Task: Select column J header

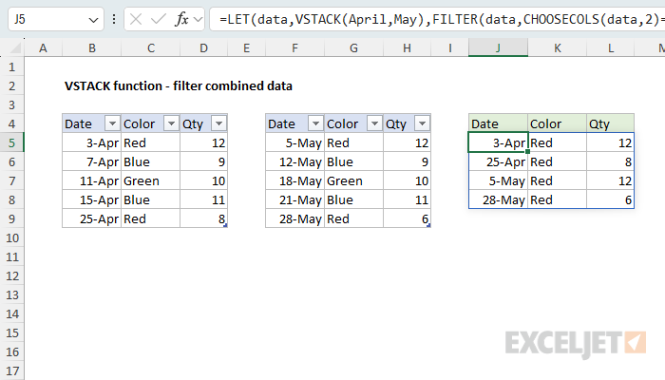Action: [x=498, y=47]
